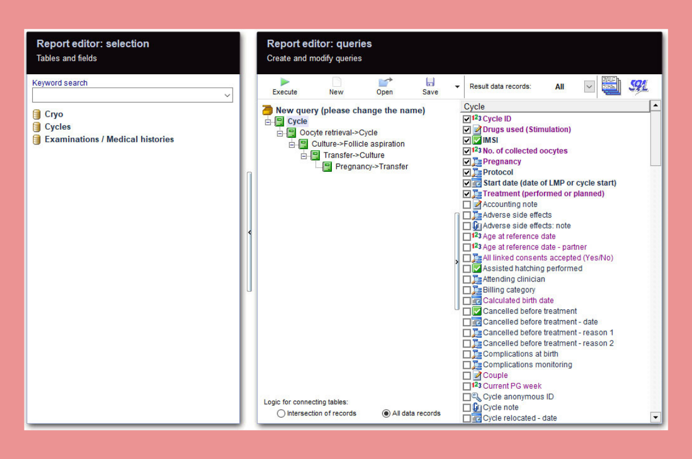Select the Cycles category
The width and height of the screenshot is (692, 459).
point(58,127)
